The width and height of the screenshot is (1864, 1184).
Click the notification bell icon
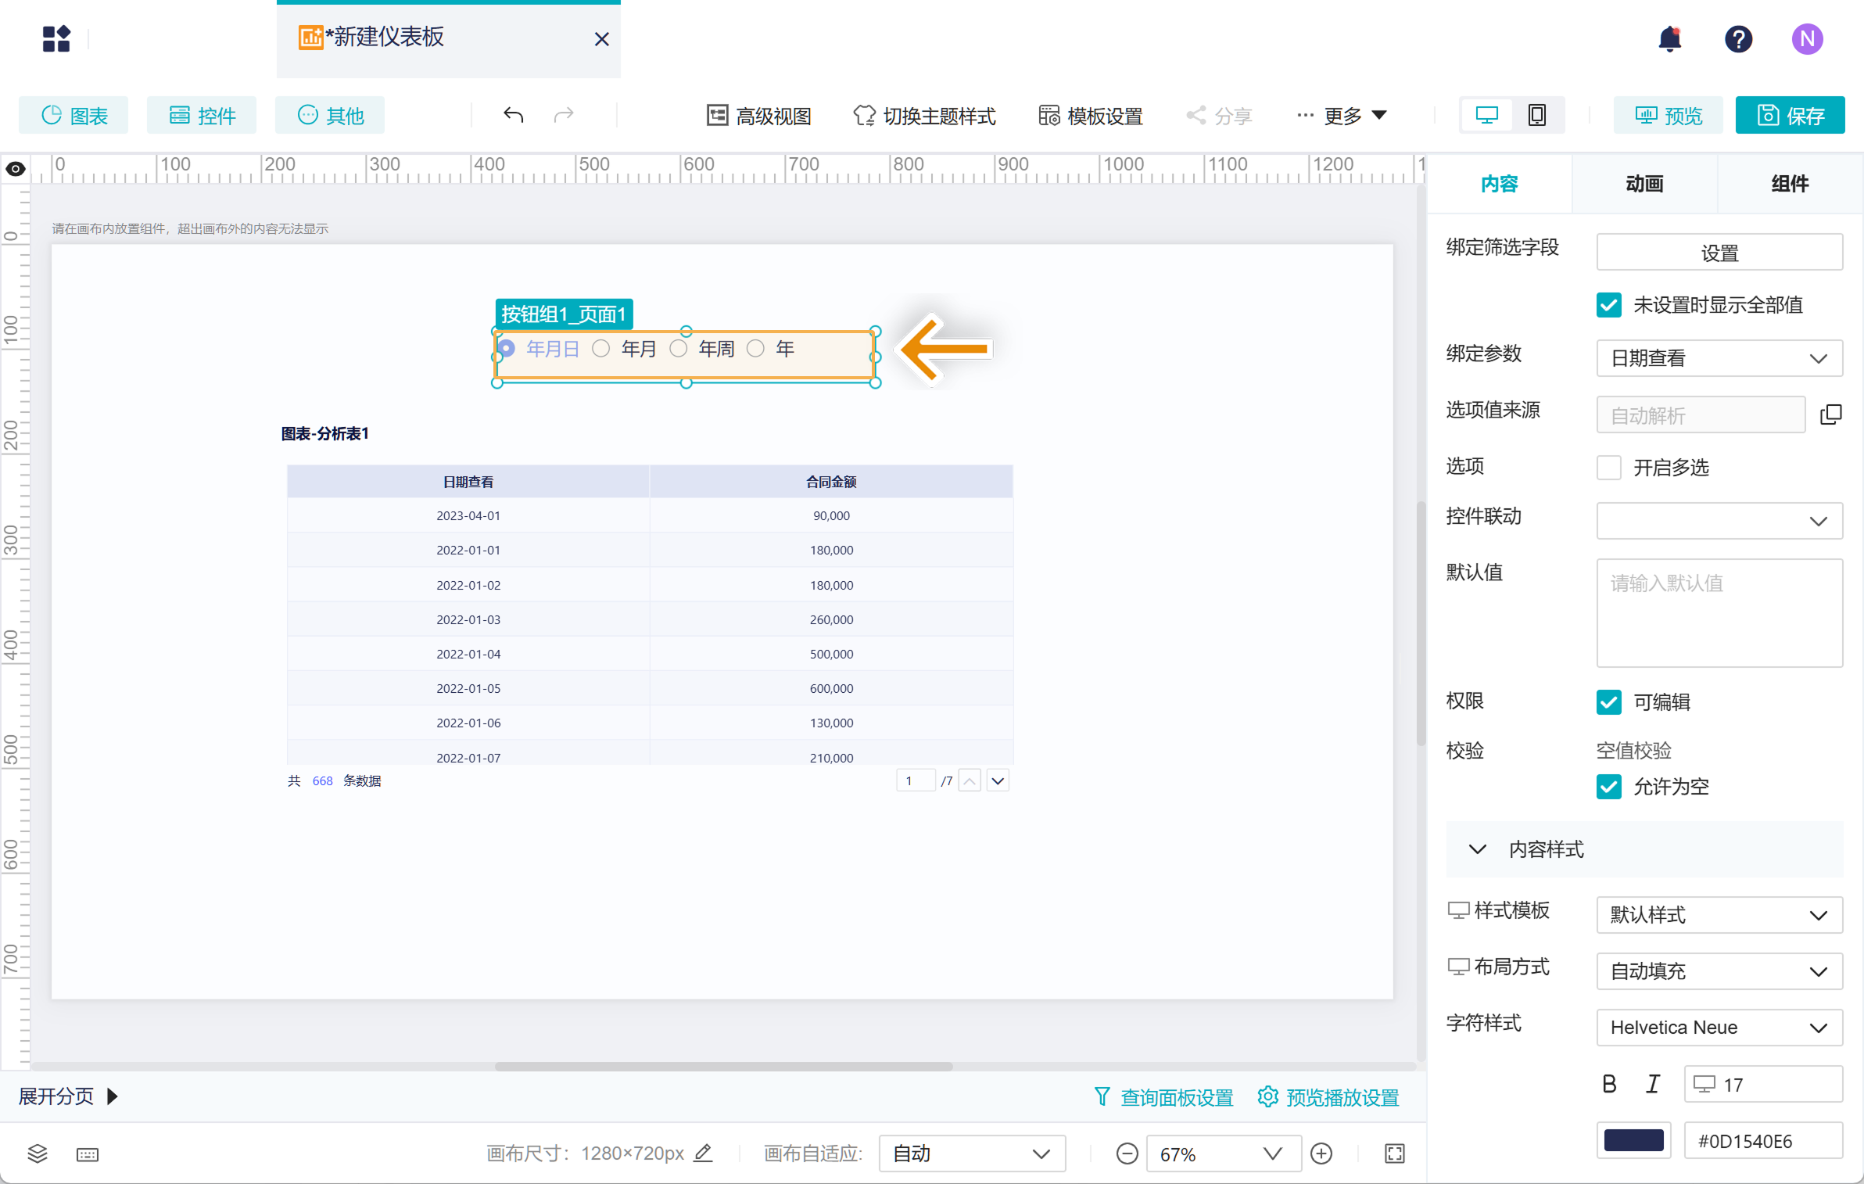click(x=1669, y=38)
